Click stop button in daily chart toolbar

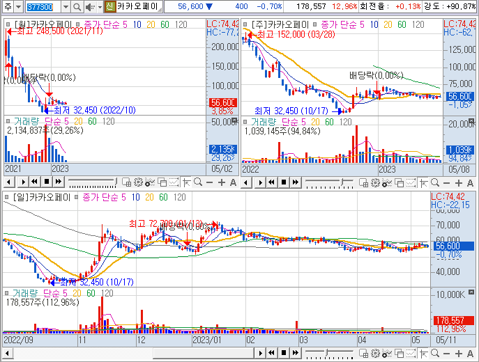coord(284,353)
